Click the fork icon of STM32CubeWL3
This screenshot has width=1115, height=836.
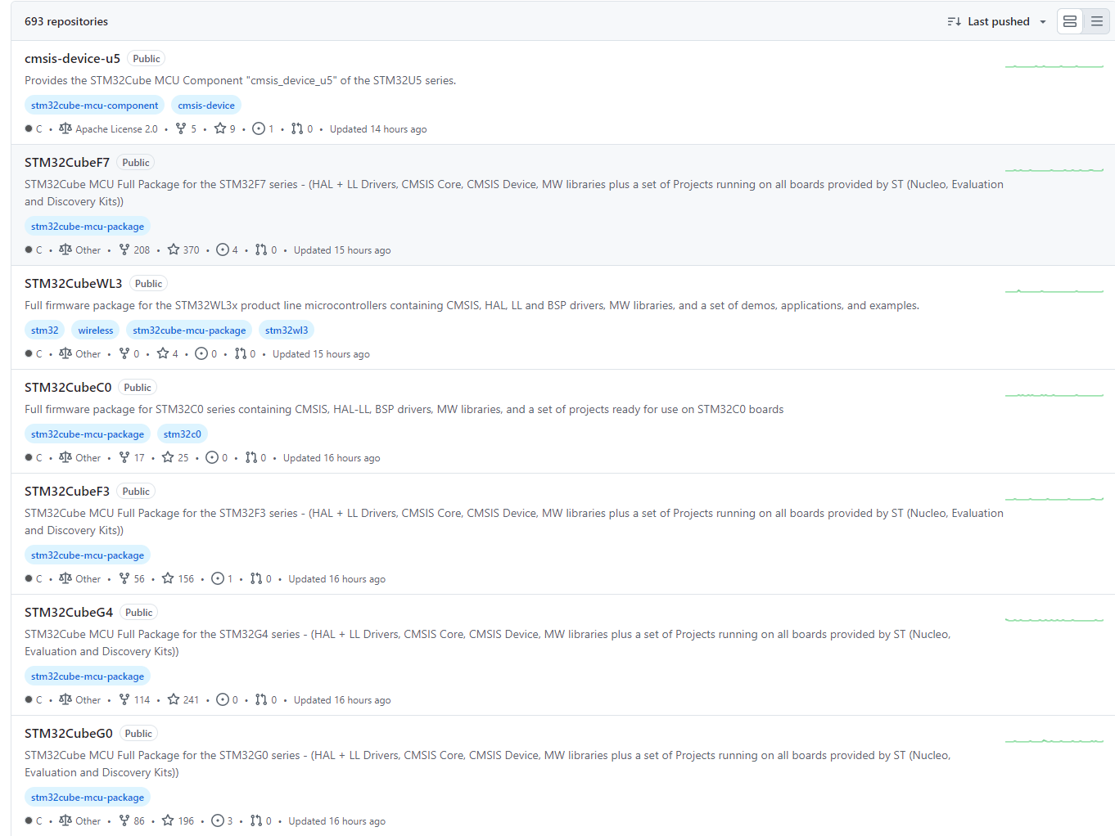coord(124,353)
